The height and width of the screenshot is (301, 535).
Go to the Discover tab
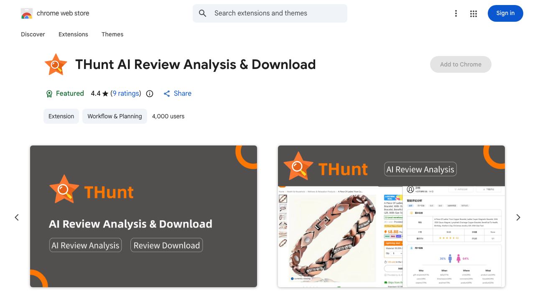33,34
